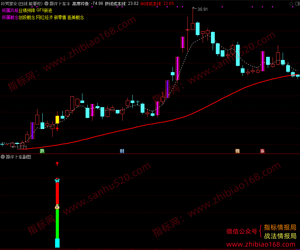Click the green 跌 event marker

pyautogui.click(x=42, y=151)
